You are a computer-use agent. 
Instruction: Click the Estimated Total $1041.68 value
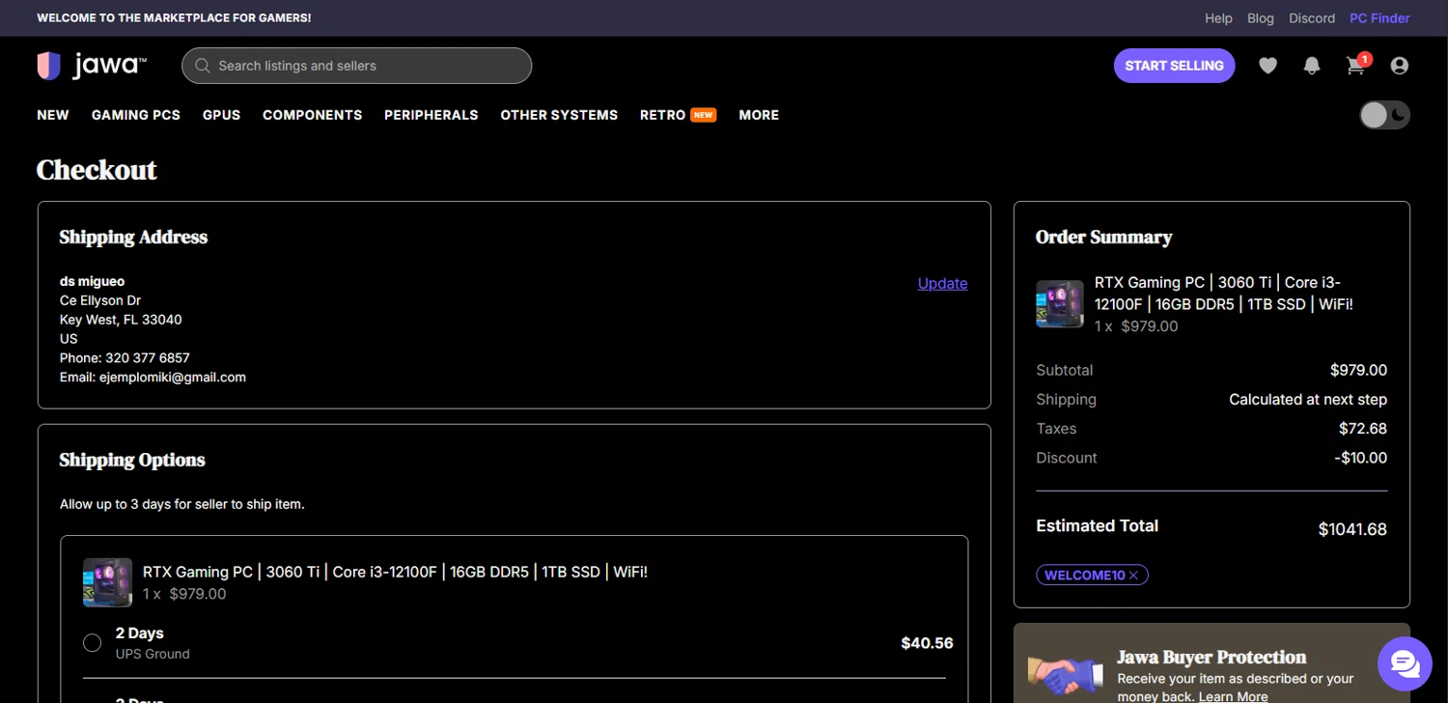[x=1352, y=529]
